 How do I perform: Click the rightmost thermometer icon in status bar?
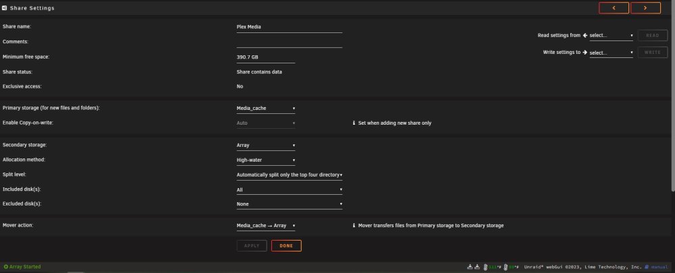(506, 267)
